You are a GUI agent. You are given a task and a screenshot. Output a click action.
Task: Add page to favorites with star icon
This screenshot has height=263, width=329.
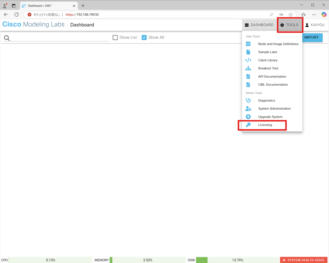[290, 15]
